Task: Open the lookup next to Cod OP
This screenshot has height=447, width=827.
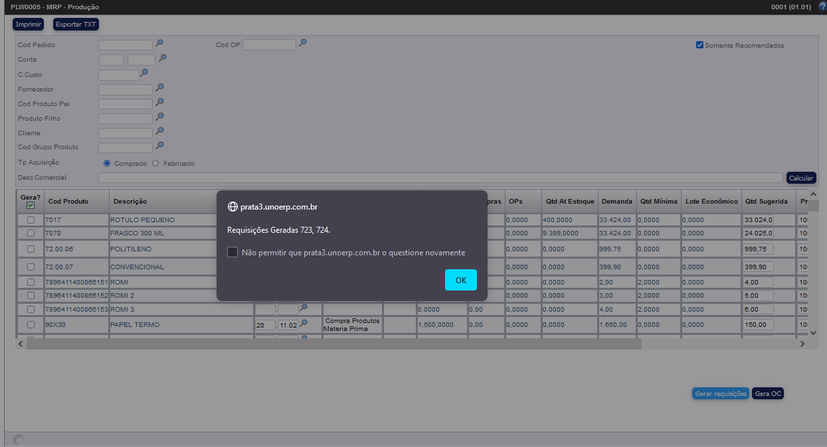Action: point(303,44)
